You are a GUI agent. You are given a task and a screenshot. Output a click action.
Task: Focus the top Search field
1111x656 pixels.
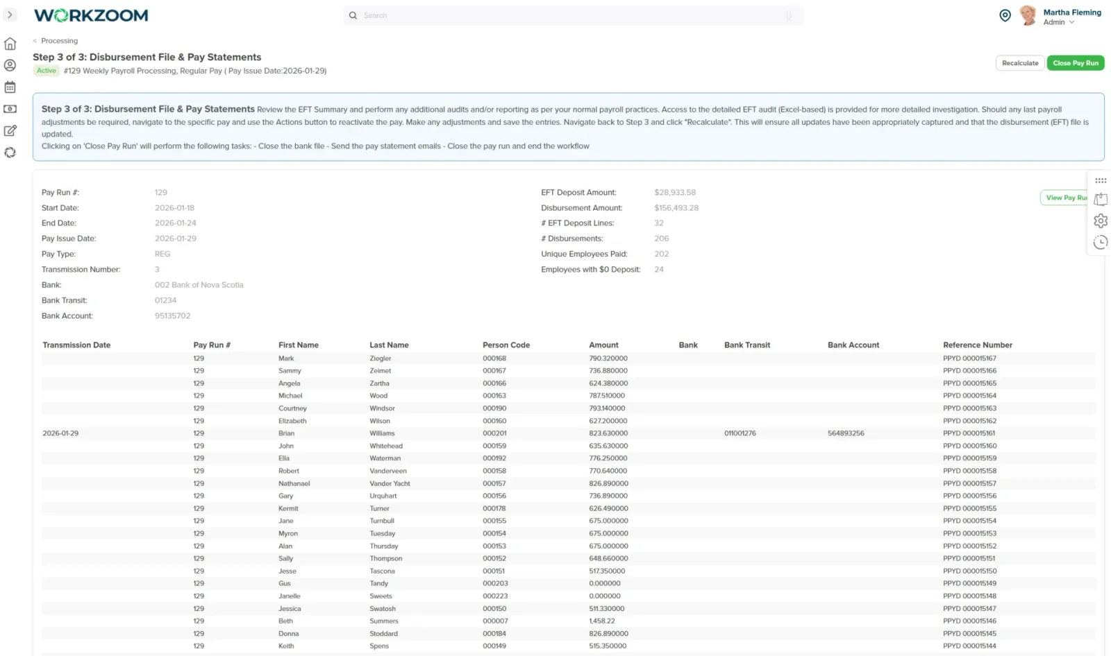[x=573, y=15]
